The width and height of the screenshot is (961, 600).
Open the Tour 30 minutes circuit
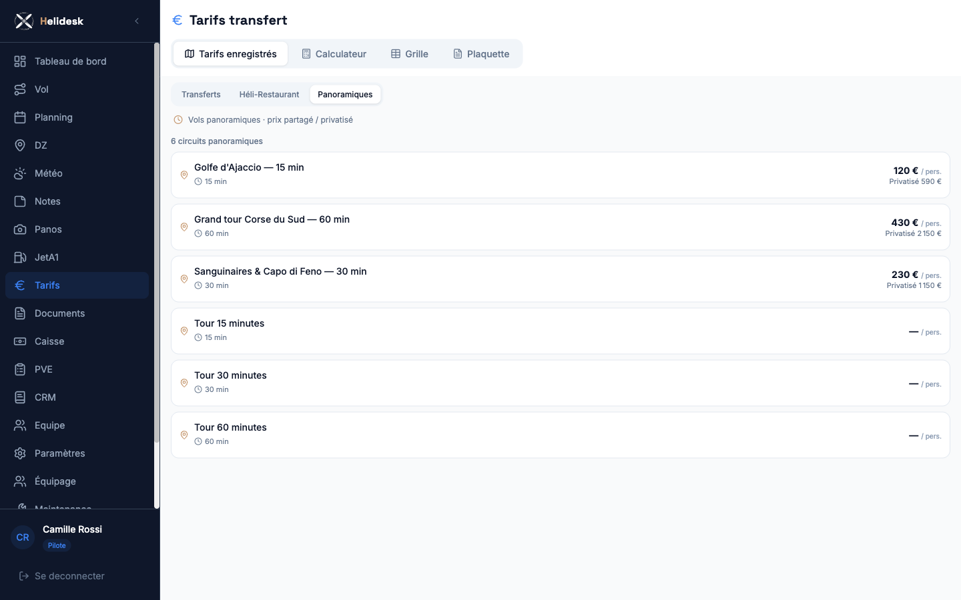[561, 383]
